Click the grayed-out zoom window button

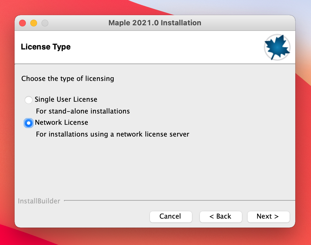(x=45, y=23)
